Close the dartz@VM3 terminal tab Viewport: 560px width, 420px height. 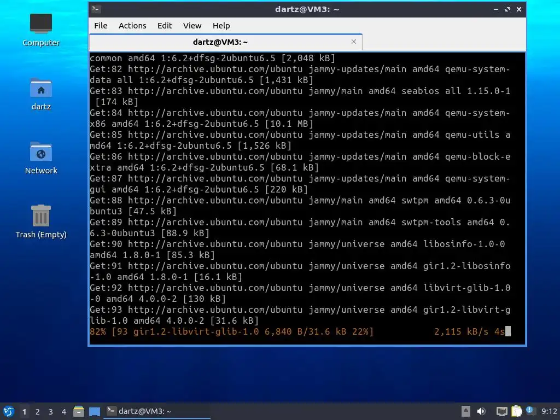pos(354,42)
